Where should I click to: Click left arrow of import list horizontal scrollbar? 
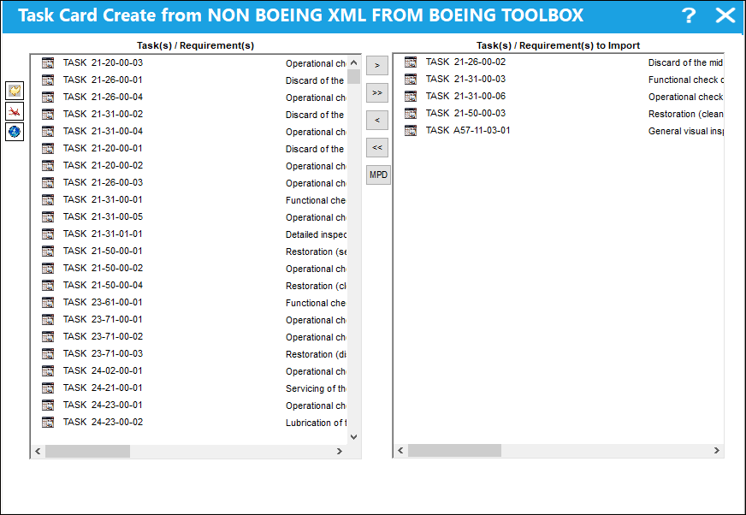tap(400, 450)
